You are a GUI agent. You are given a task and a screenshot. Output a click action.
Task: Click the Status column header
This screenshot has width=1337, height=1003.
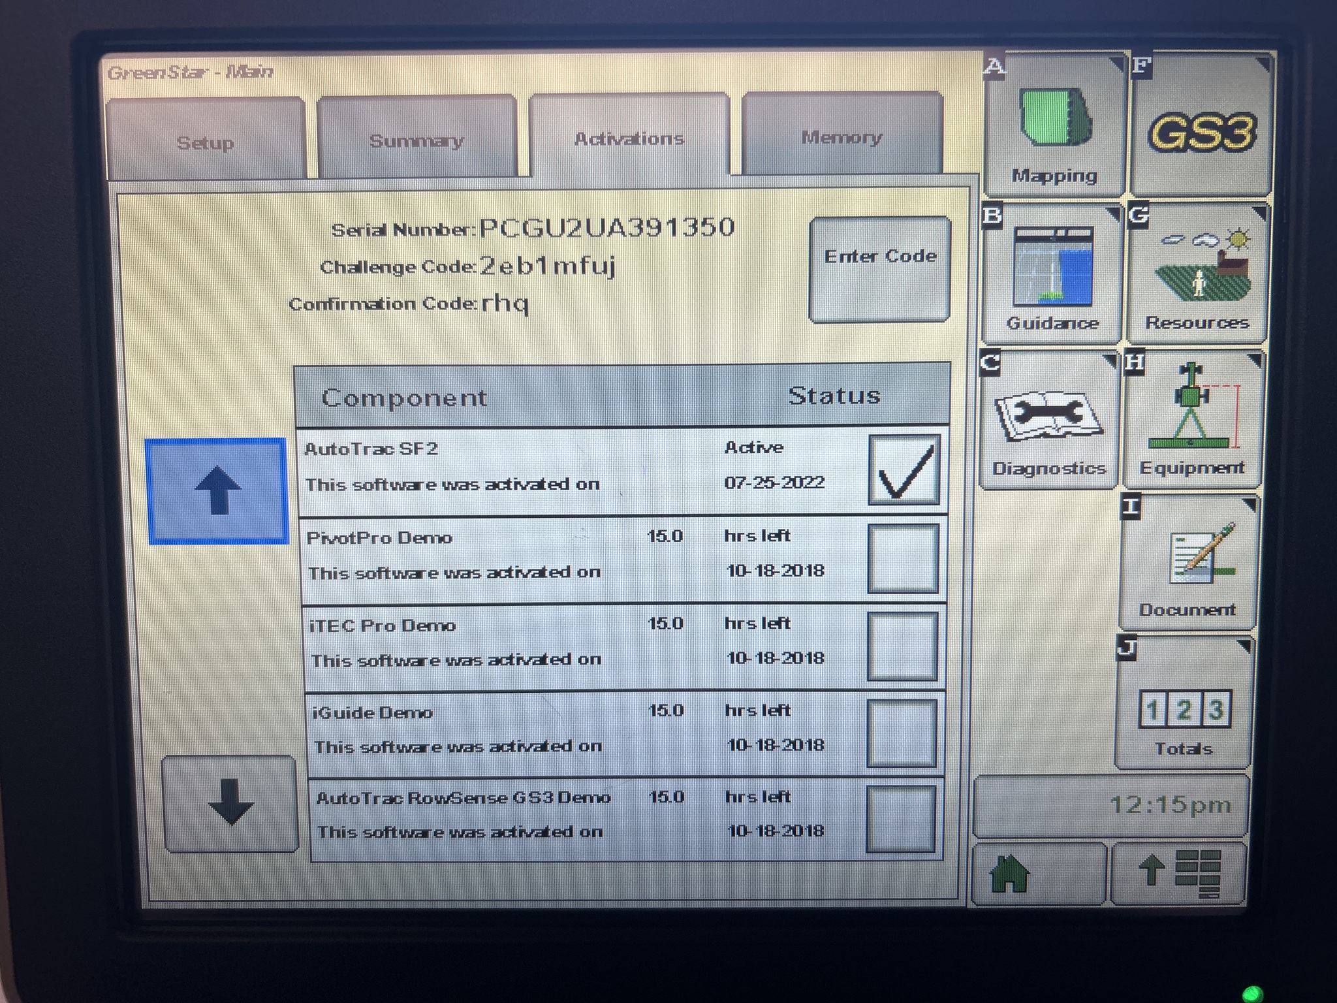pyautogui.click(x=834, y=395)
